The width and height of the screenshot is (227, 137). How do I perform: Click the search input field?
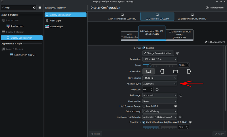click(x=18, y=8)
